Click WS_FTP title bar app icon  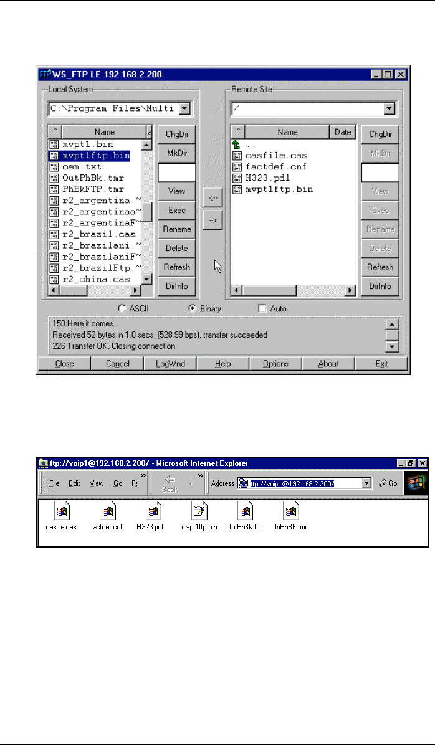(x=45, y=75)
